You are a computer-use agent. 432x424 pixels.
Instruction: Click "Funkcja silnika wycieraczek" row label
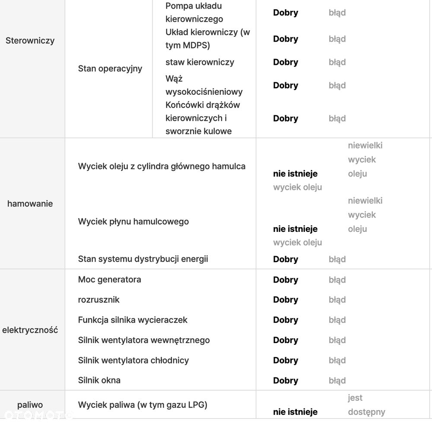(x=133, y=320)
